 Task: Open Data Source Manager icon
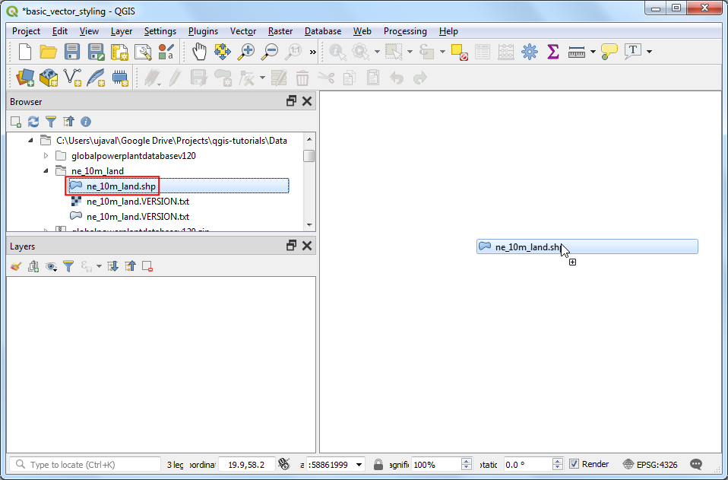(25, 77)
